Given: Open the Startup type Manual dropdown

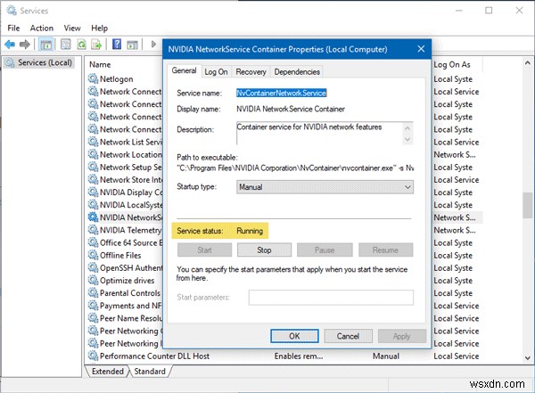Looking at the screenshot, I should pyautogui.click(x=325, y=187).
